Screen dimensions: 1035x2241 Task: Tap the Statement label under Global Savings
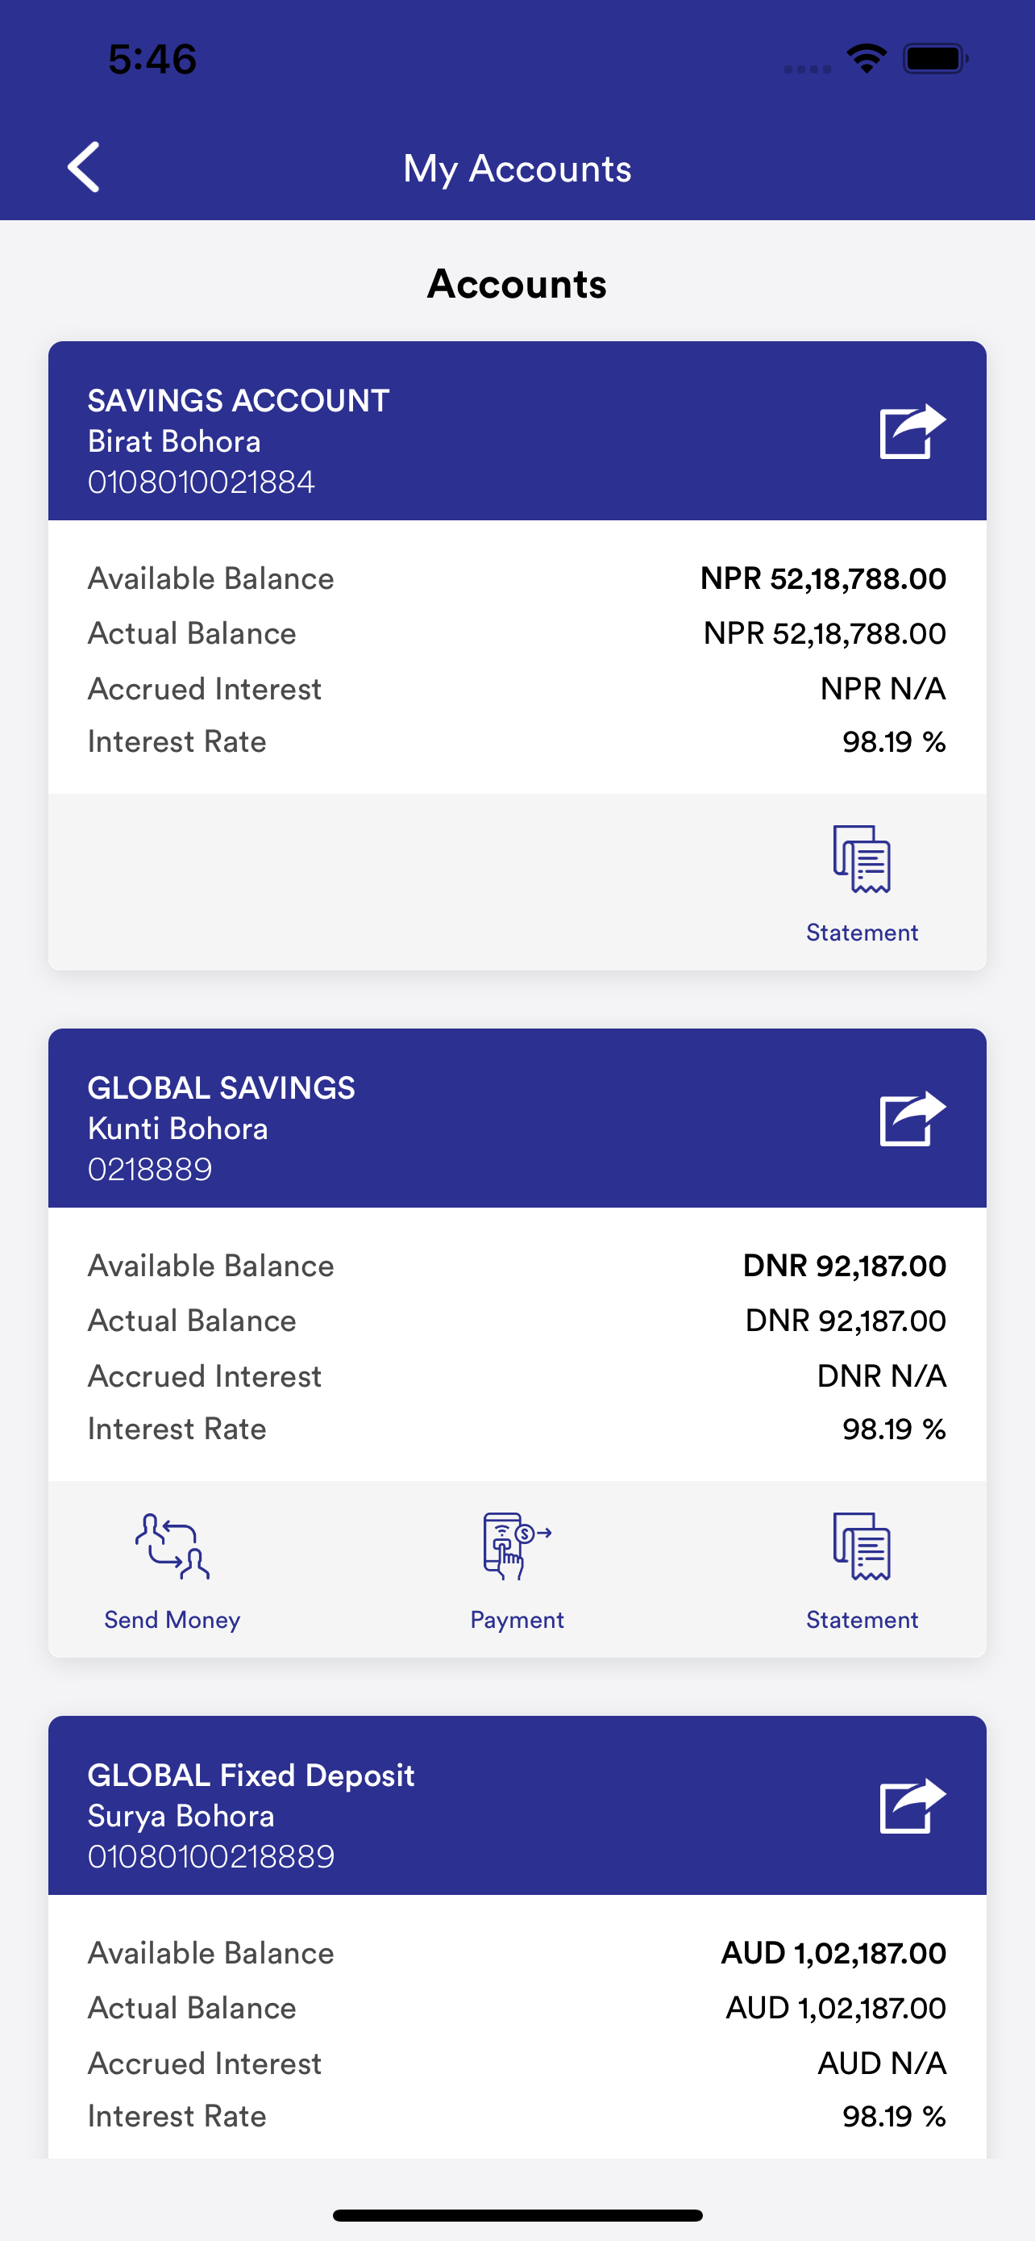(x=862, y=1620)
